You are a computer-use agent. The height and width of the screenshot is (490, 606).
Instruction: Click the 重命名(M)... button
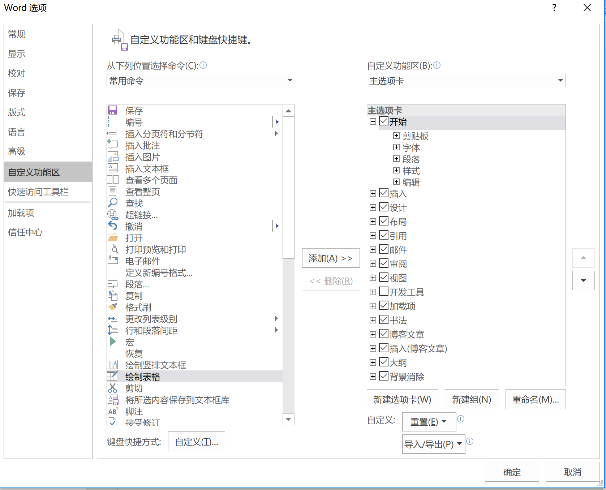coord(536,399)
